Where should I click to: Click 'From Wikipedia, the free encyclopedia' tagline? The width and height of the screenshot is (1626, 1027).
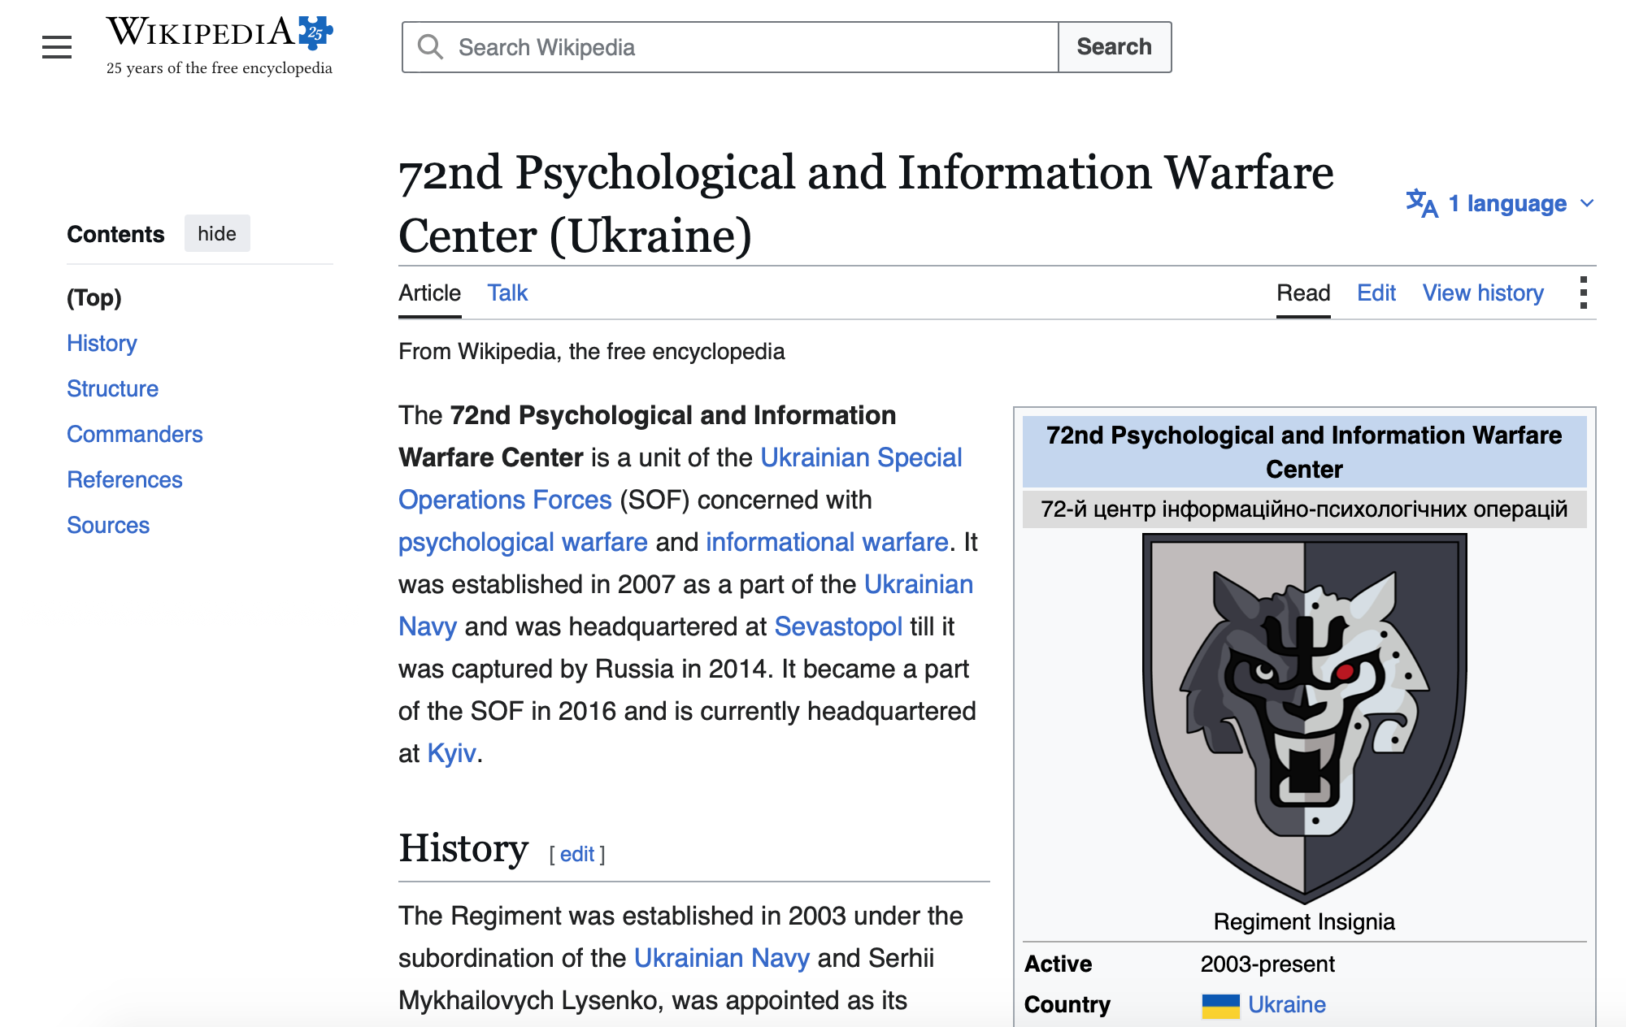591,352
